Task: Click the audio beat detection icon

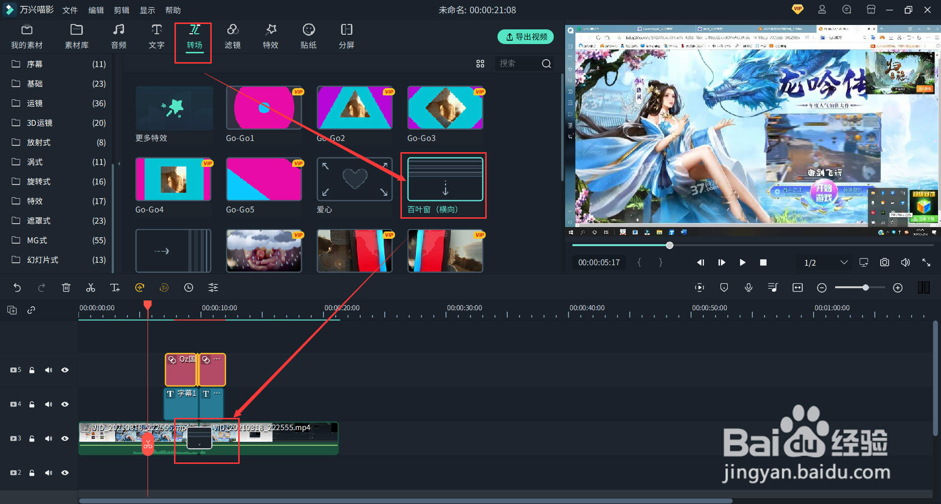Action: point(140,288)
